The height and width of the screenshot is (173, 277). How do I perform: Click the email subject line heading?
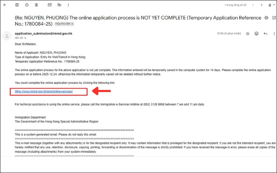pyautogui.click(x=138, y=21)
